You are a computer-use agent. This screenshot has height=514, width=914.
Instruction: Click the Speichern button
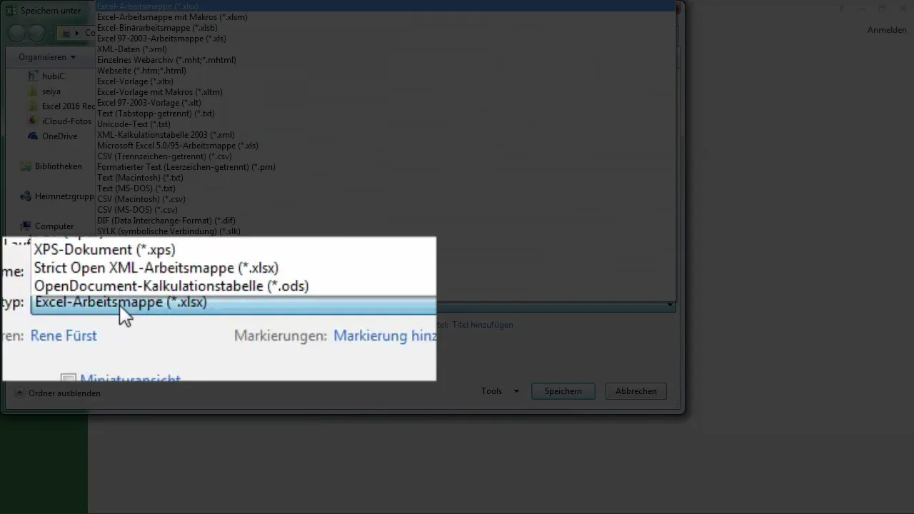coord(563,391)
